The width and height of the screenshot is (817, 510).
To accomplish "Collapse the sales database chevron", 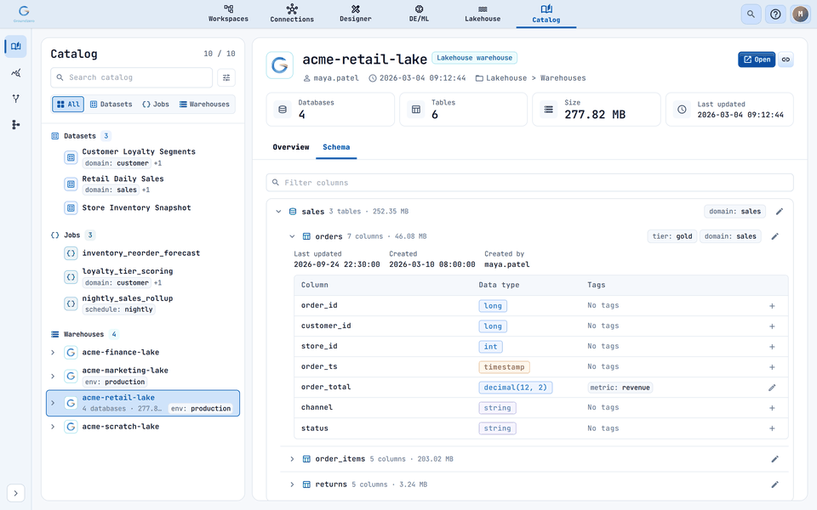I will coord(278,212).
